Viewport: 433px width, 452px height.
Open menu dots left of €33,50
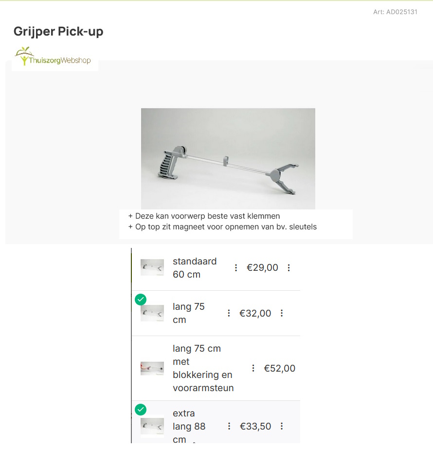[229, 426]
